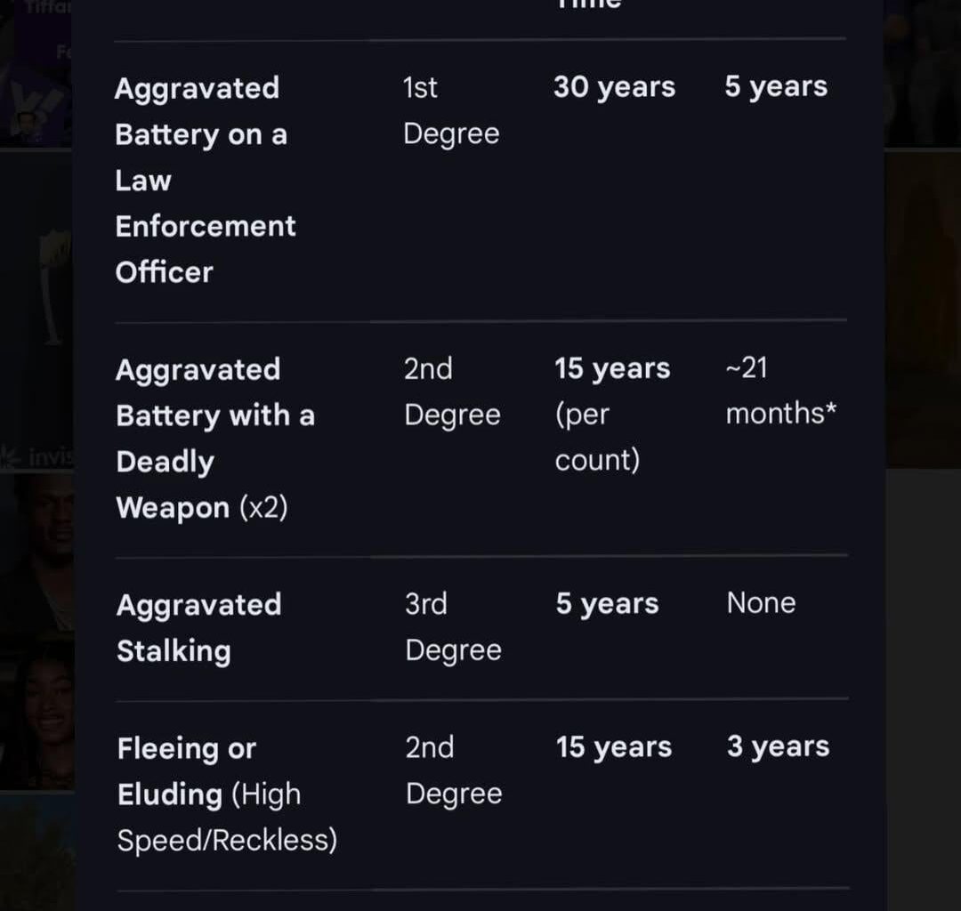
Task: Click the "(High Speed/Reckless)" qualifier text
Action: 229,818
